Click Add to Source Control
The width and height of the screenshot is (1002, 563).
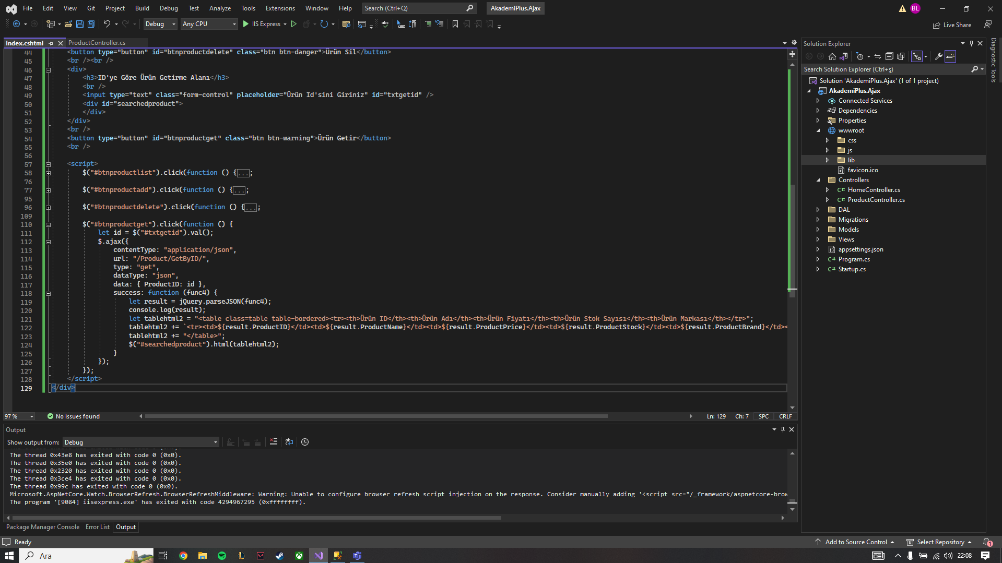(855, 542)
